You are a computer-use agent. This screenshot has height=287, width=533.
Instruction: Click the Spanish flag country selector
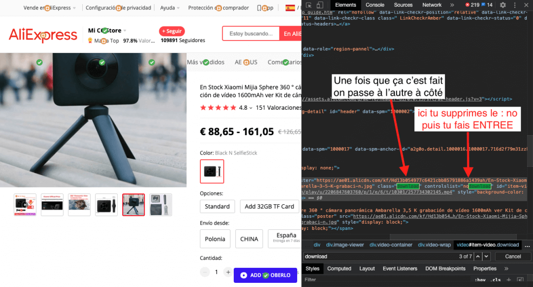290,7
